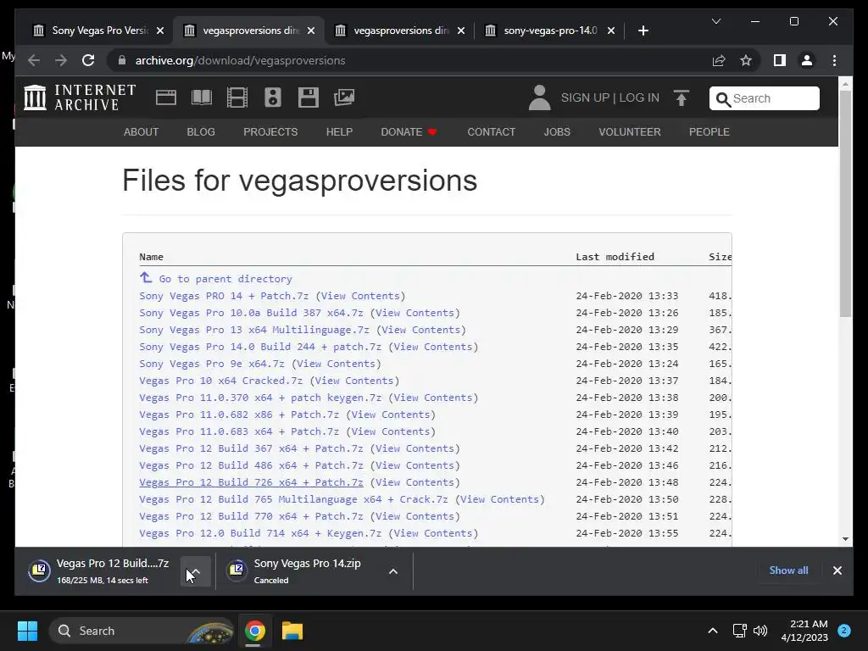Click the Internet Archive Search field
868x651 pixels.
coord(765,98)
